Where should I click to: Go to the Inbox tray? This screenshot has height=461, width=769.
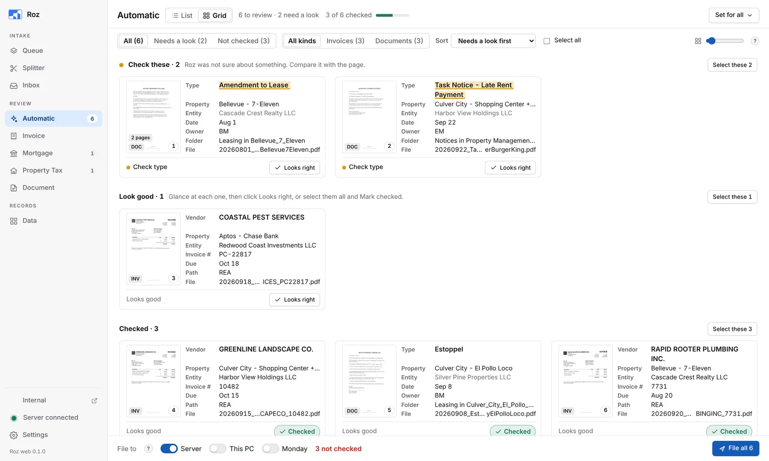[x=53, y=85]
